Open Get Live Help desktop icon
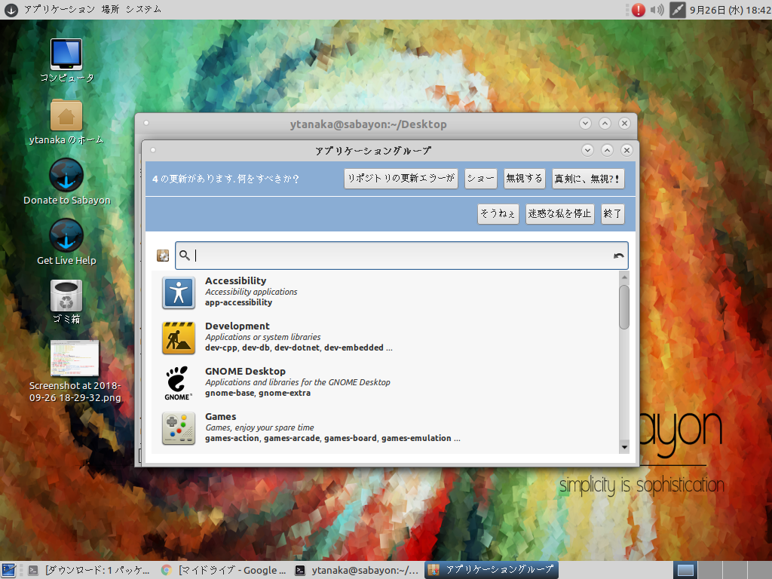 coord(66,235)
